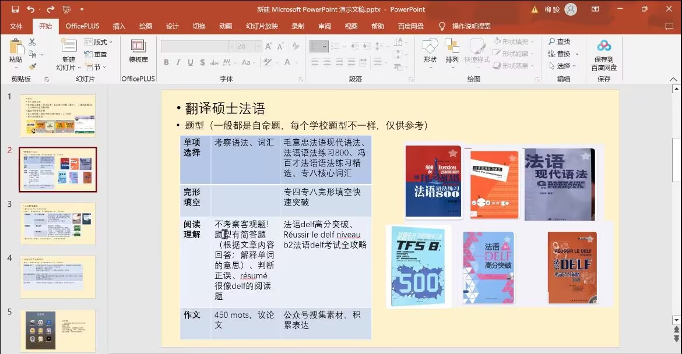Open the 形状 shapes gallery
This screenshot has height=354, width=682.
coord(430,51)
